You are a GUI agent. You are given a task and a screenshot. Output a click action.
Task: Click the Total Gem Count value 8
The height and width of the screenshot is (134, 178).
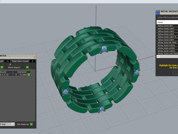(x=32, y=61)
